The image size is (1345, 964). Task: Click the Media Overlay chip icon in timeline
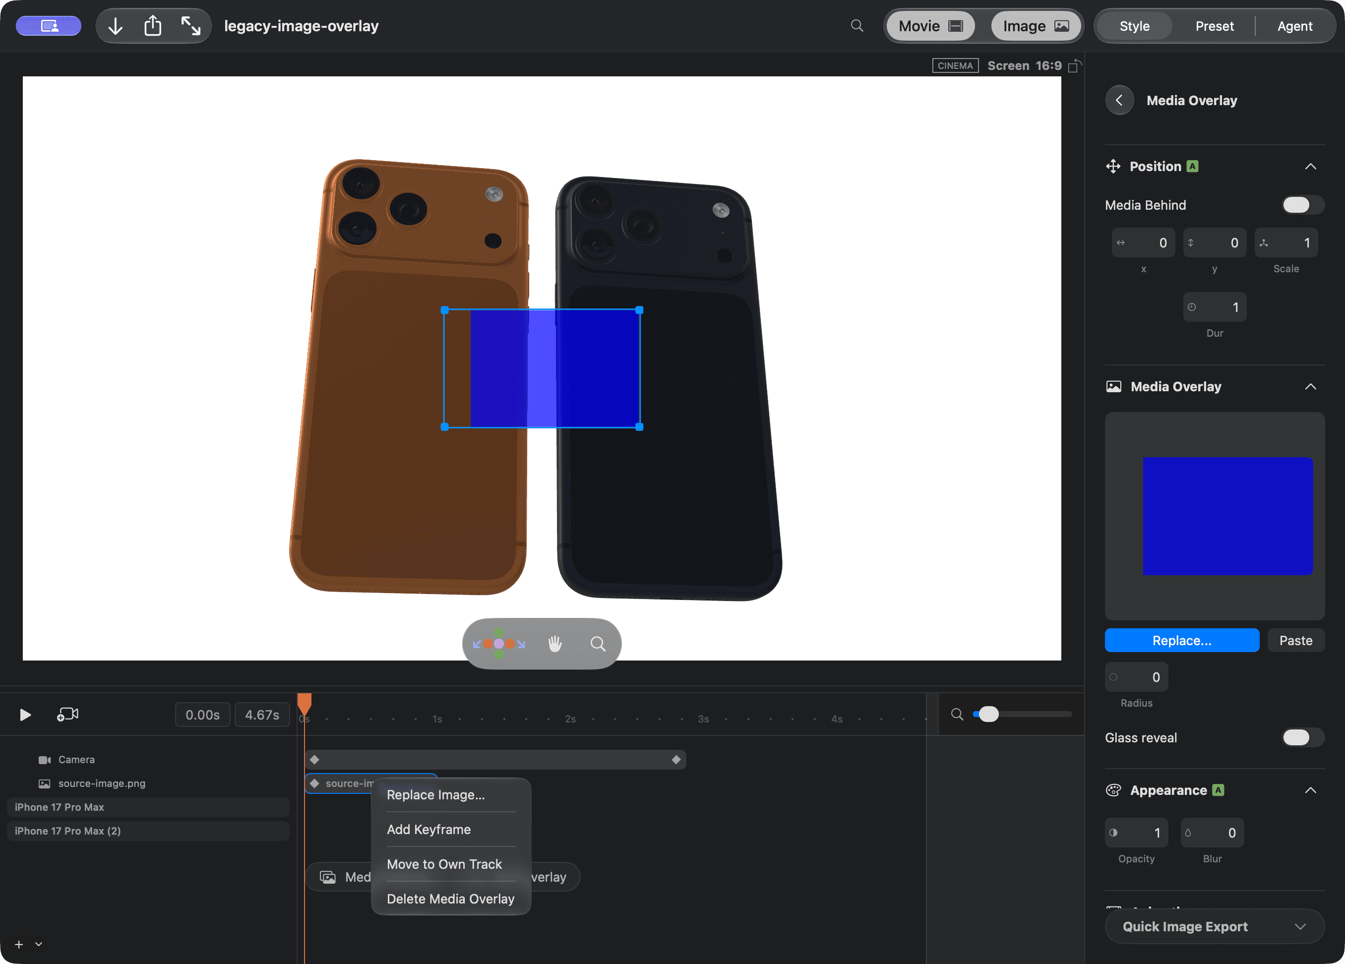(x=328, y=877)
